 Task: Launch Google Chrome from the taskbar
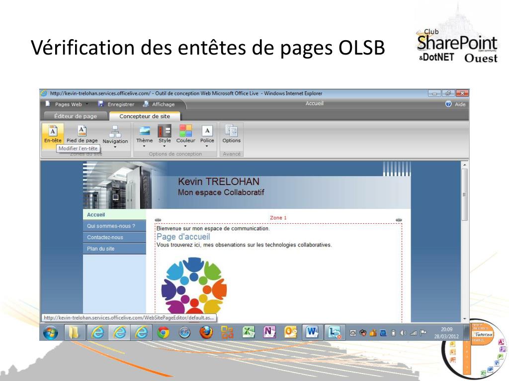(x=163, y=332)
